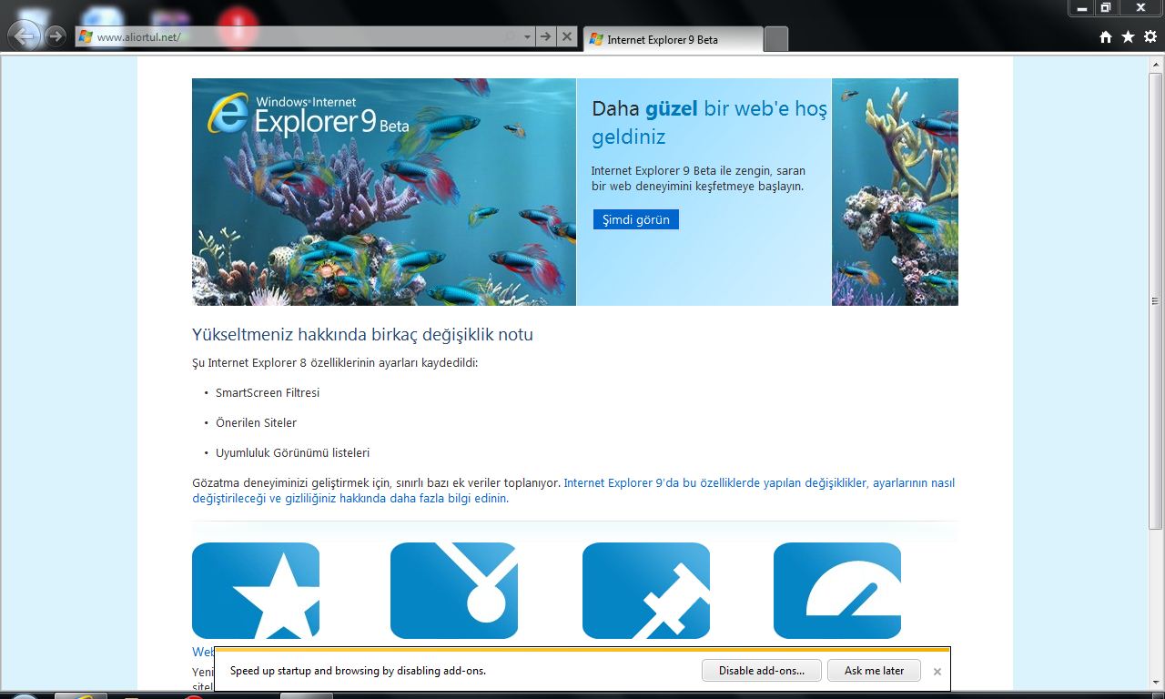Click inside the address bar field
Image resolution: width=1165 pixels, height=699 pixels.
(273, 36)
